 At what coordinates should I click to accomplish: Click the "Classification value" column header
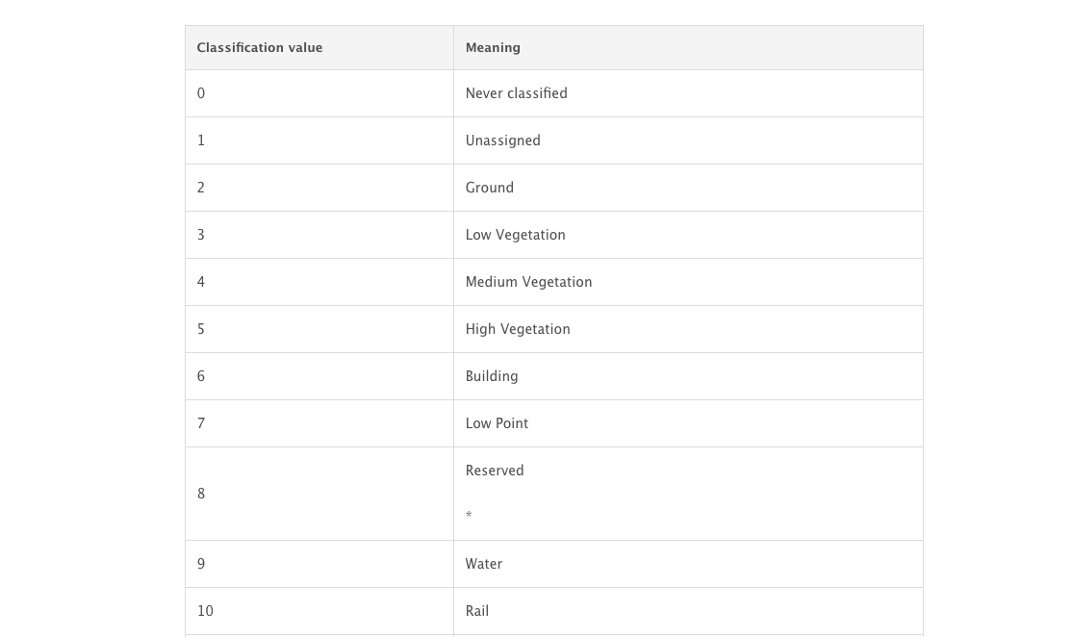coord(260,48)
